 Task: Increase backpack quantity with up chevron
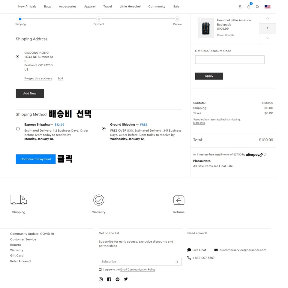coord(267,18)
